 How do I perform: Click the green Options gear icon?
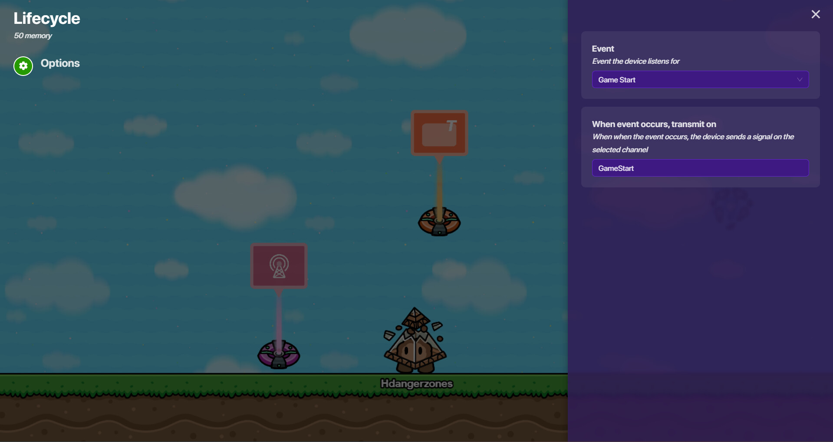coord(23,66)
